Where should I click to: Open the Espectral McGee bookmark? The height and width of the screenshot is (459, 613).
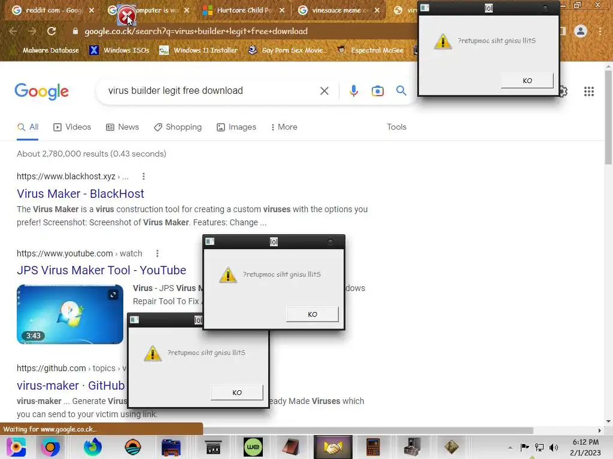[x=370, y=50]
